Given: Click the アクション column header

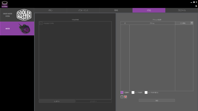Looking at the screenshot, I should pos(152,23).
